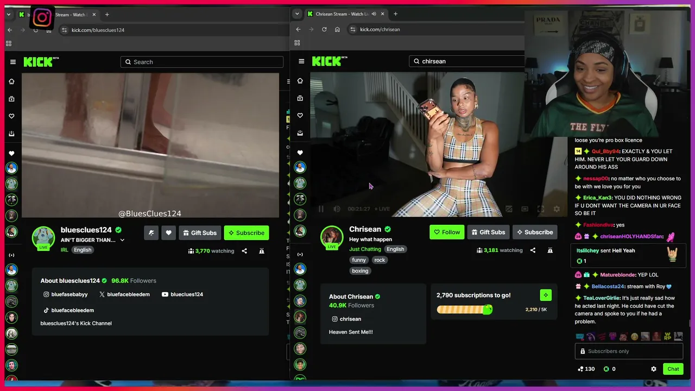Select the Chrisean Stream browser tab
This screenshot has width=695, height=391.
point(345,14)
